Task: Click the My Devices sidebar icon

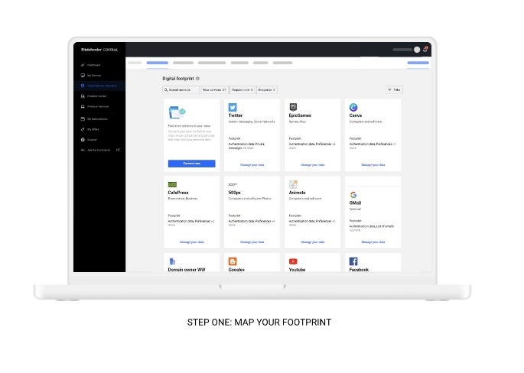Action: 83,76
